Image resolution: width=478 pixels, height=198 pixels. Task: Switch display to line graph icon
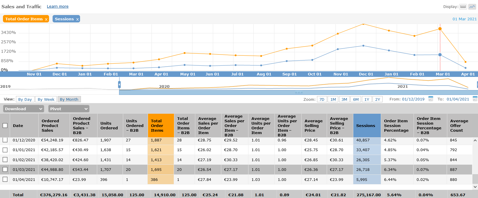point(472,7)
